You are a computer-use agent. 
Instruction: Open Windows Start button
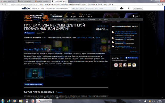click(x=3, y=101)
